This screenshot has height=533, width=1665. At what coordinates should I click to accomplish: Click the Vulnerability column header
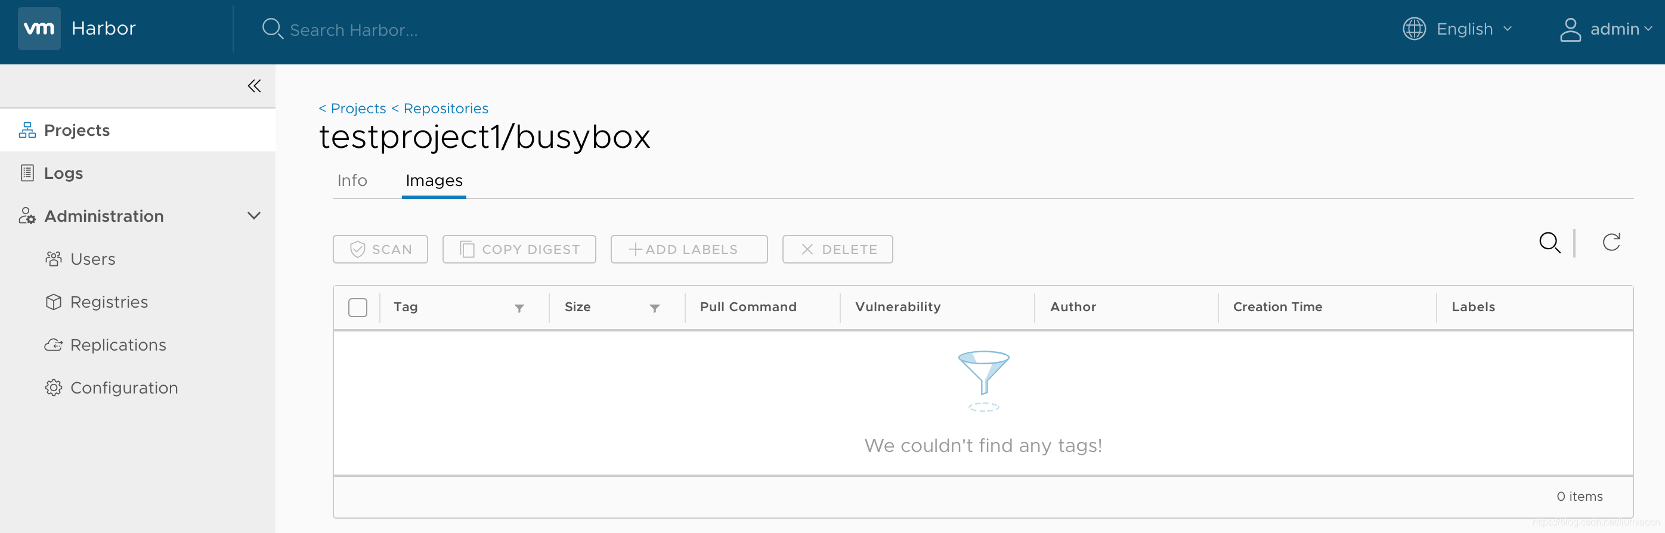898,308
